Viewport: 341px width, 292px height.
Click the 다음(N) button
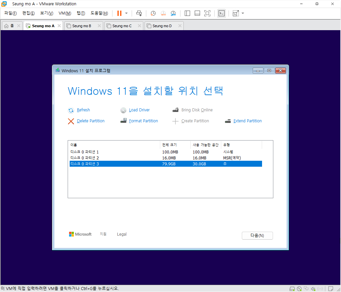click(257, 236)
